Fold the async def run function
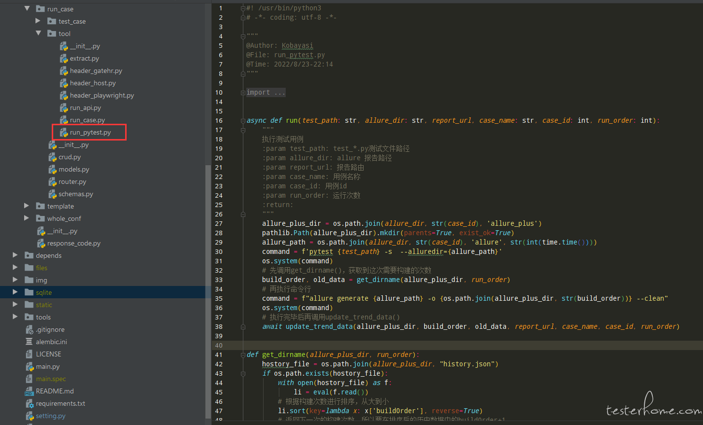This screenshot has width=703, height=425. [x=243, y=120]
